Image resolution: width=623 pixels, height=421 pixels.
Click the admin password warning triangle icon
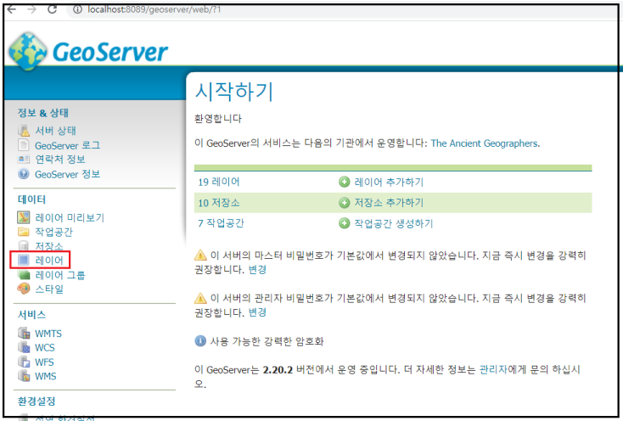tap(200, 298)
